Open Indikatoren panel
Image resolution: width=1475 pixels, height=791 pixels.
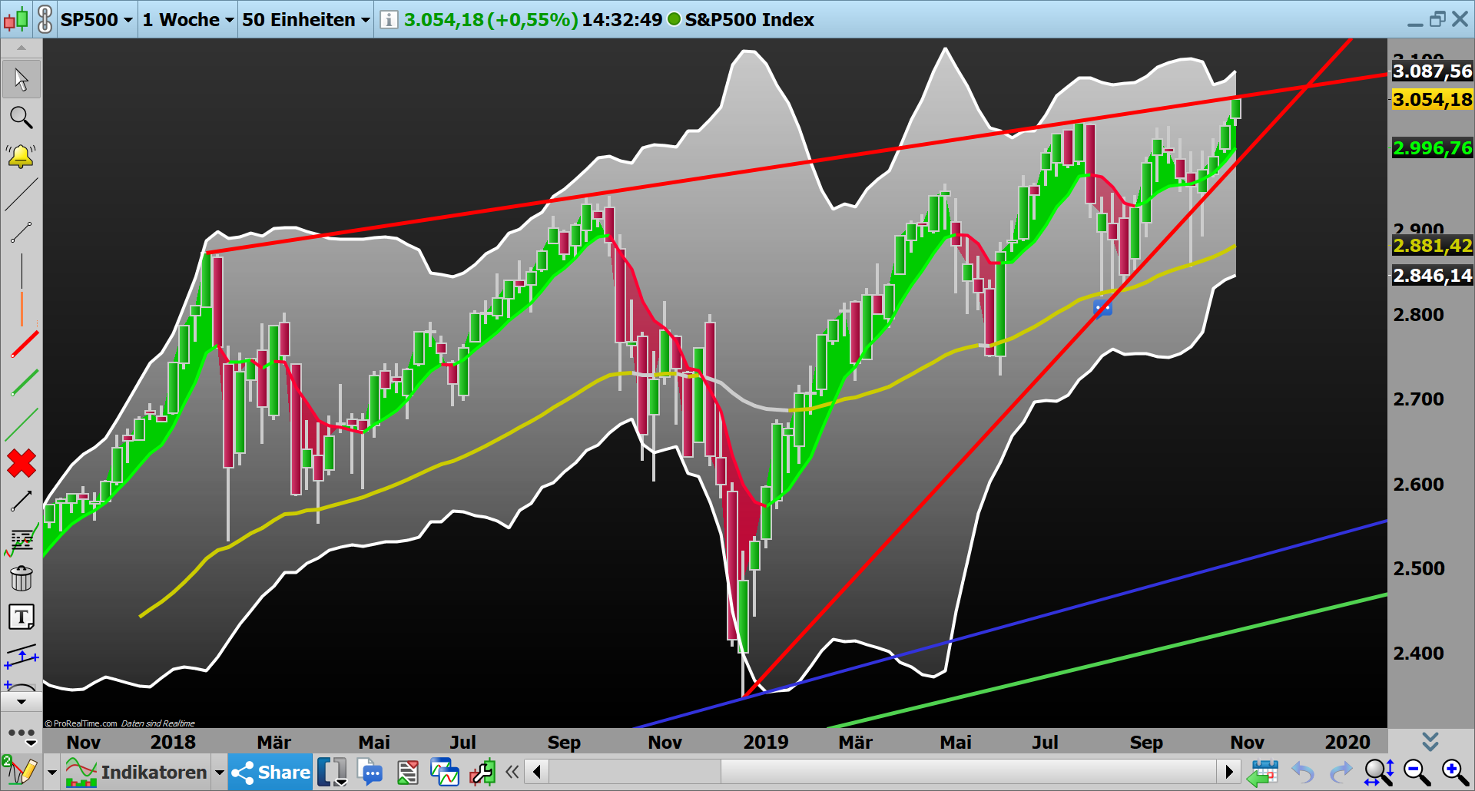[x=137, y=772]
